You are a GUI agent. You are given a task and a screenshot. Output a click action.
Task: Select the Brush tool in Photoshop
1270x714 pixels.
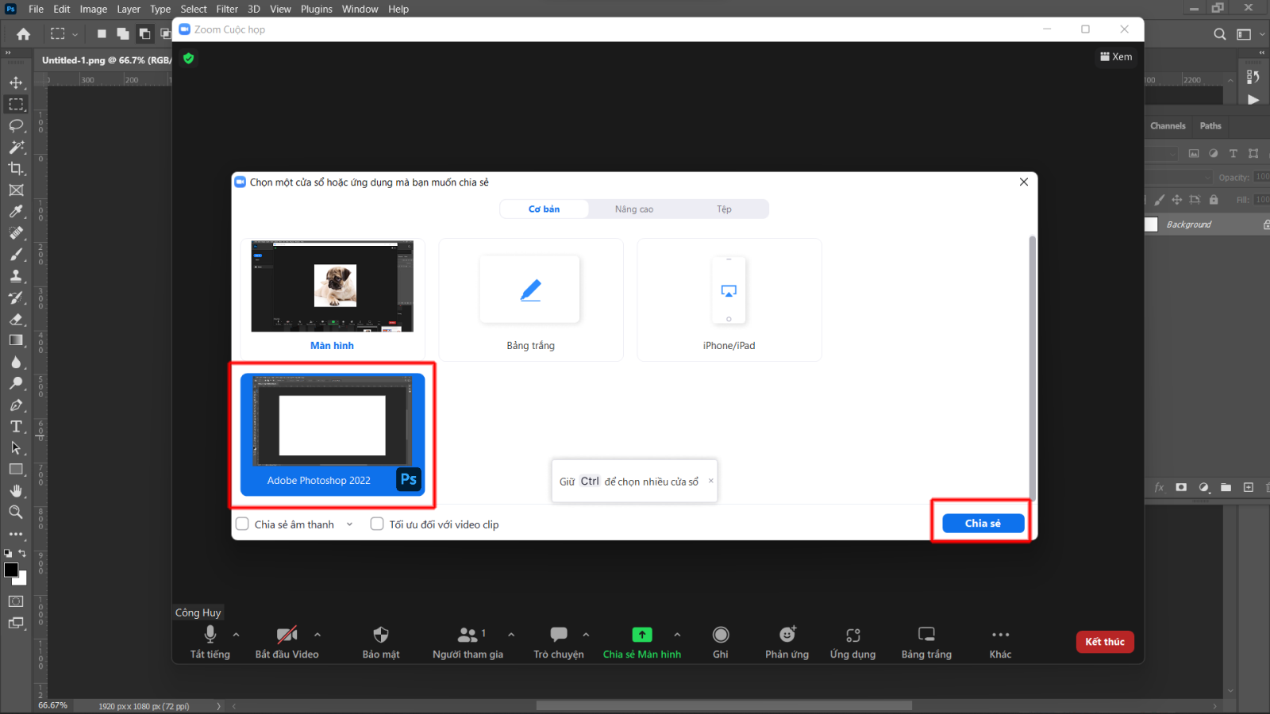tap(15, 255)
